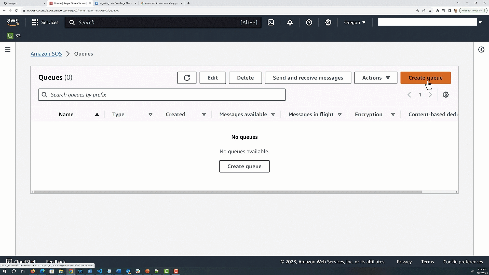Toggle Name column sort order
The width and height of the screenshot is (489, 275).
97,114
